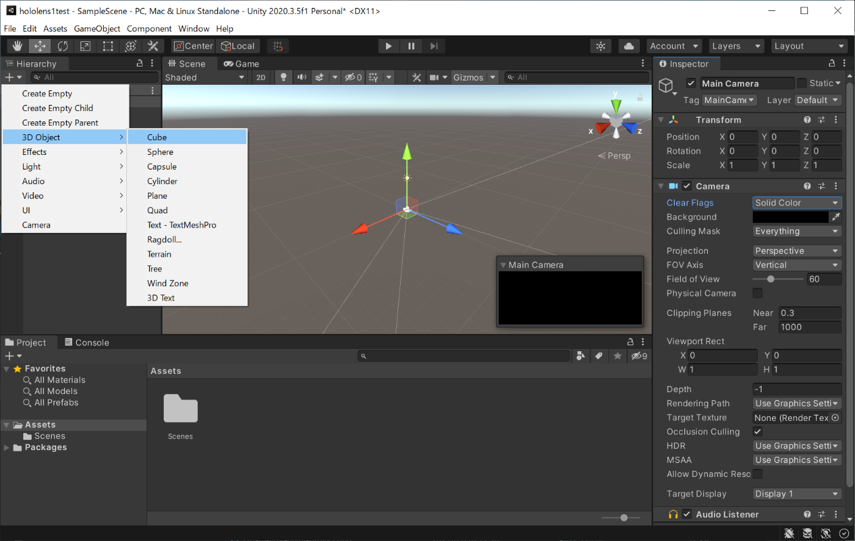Open custom editor tools icon
855x541 pixels.
pyautogui.click(x=153, y=46)
